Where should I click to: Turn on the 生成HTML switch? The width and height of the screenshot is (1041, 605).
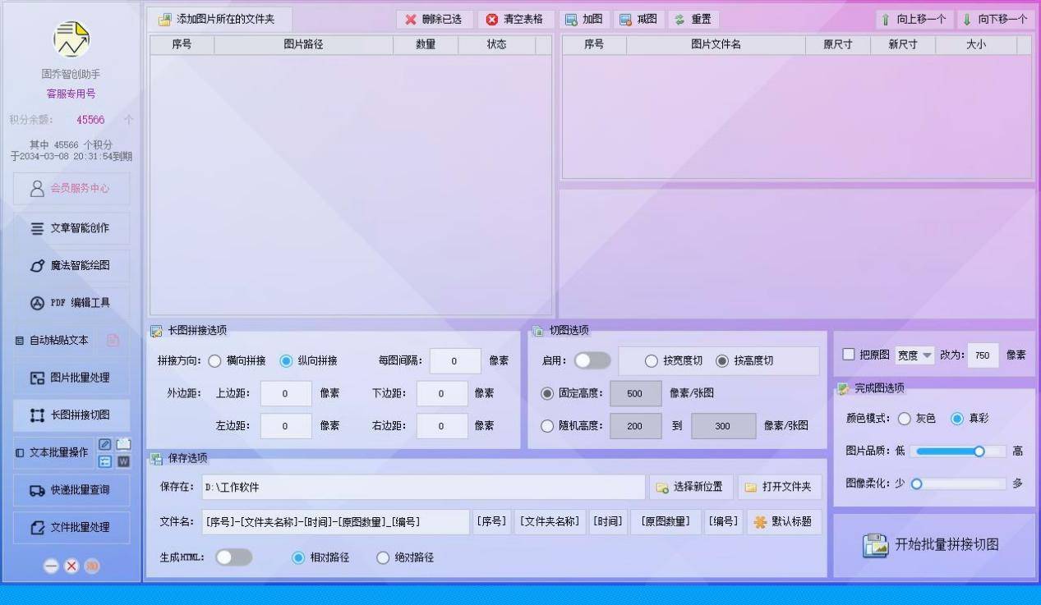pos(233,557)
